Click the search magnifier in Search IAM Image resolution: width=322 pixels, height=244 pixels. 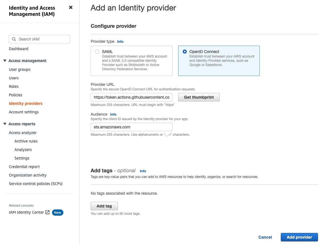pos(14,39)
